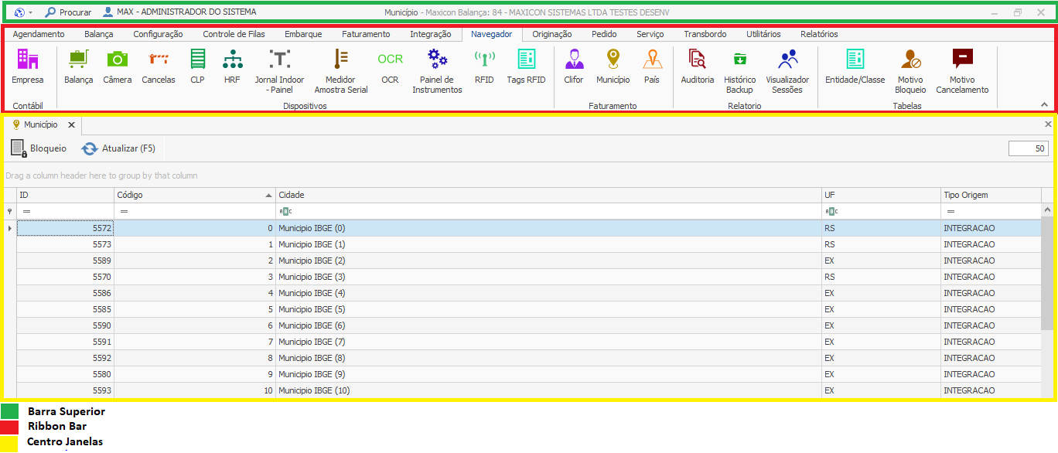This screenshot has width=1058, height=453.
Task: Close the Município document tab
Action: pos(70,124)
